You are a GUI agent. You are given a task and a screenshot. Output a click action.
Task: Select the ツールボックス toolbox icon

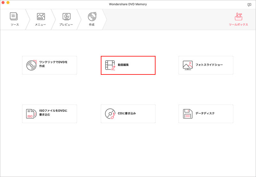238,17
